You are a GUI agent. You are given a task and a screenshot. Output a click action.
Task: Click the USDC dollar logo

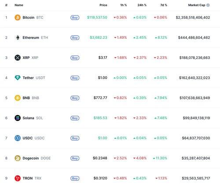(x=18, y=138)
